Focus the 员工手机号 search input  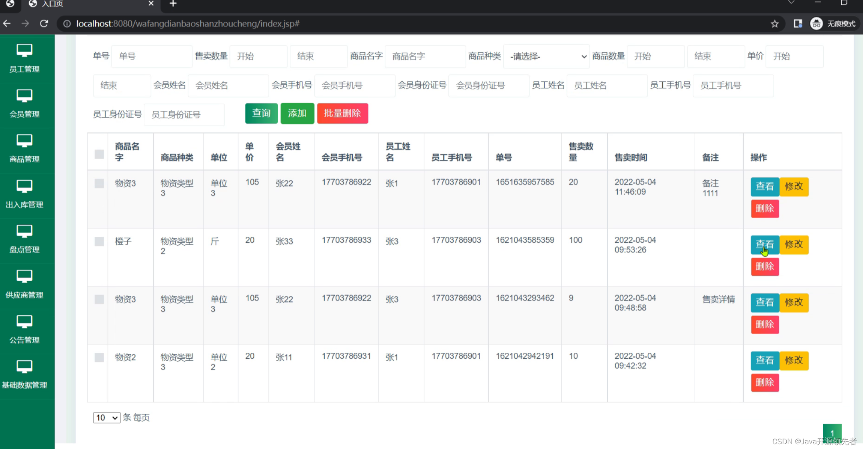tap(733, 85)
